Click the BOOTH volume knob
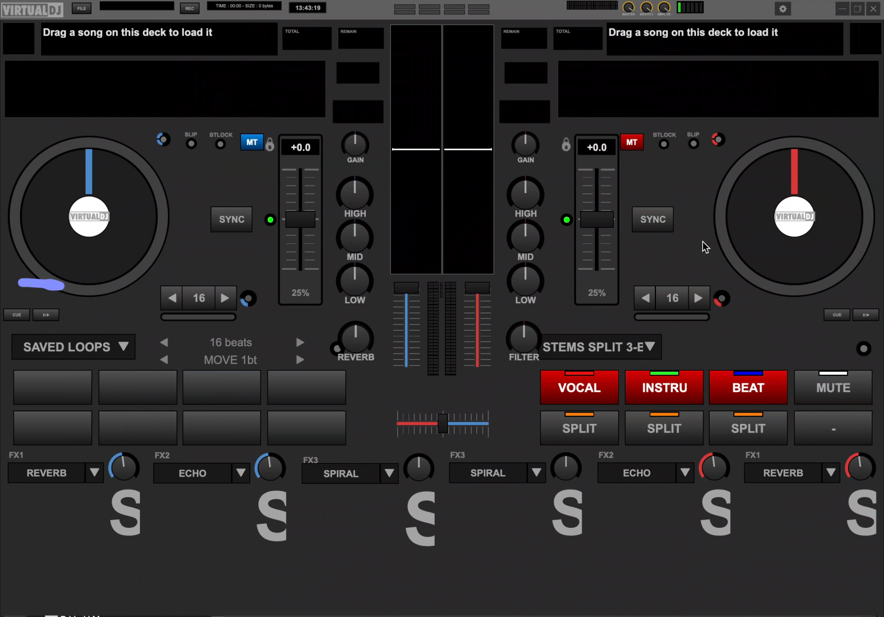Viewport: 884px width, 617px height. (x=646, y=7)
